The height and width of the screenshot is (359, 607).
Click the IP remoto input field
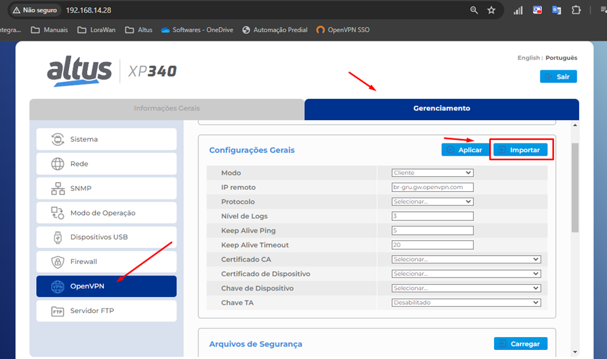(433, 187)
